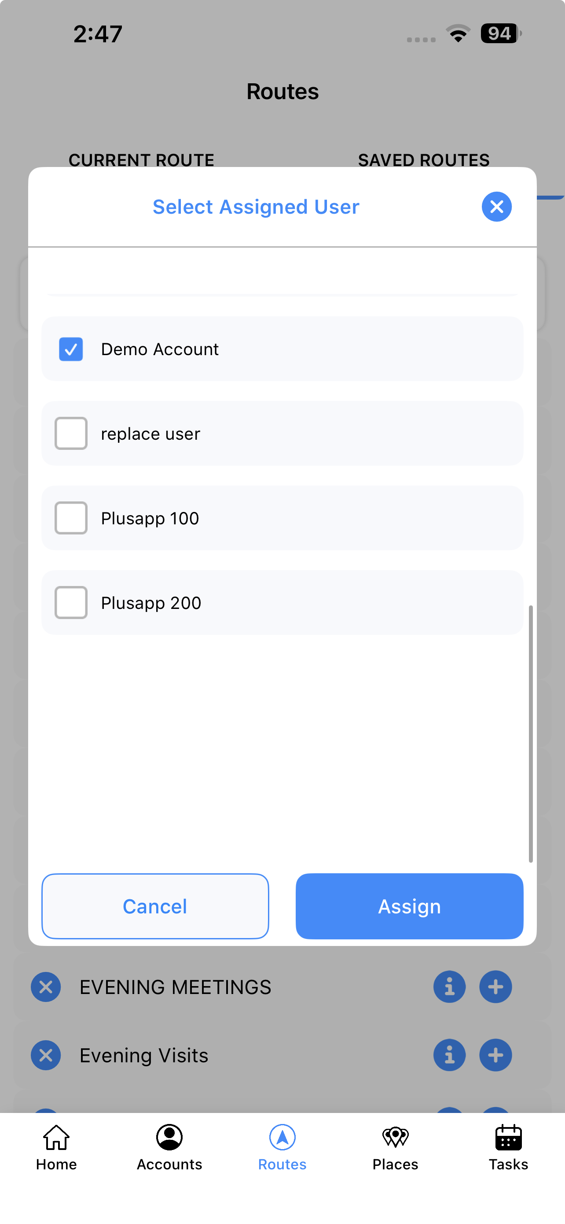Tick the Plusapp 100 checkbox
The height and width of the screenshot is (1224, 565).
click(x=71, y=518)
